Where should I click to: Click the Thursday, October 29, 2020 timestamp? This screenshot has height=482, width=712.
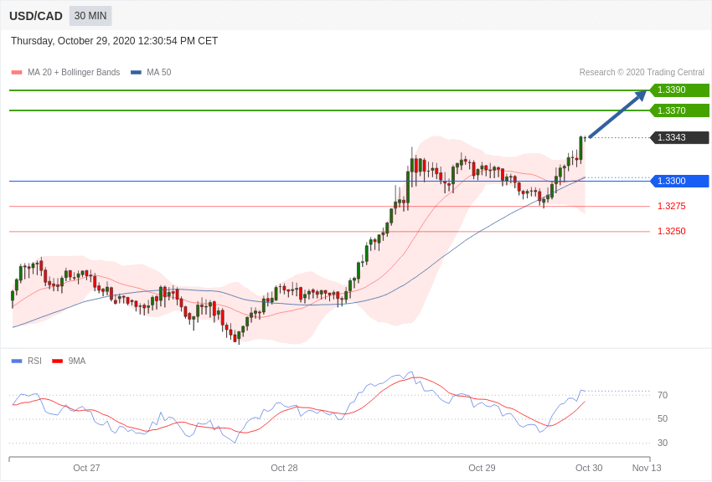pos(114,41)
